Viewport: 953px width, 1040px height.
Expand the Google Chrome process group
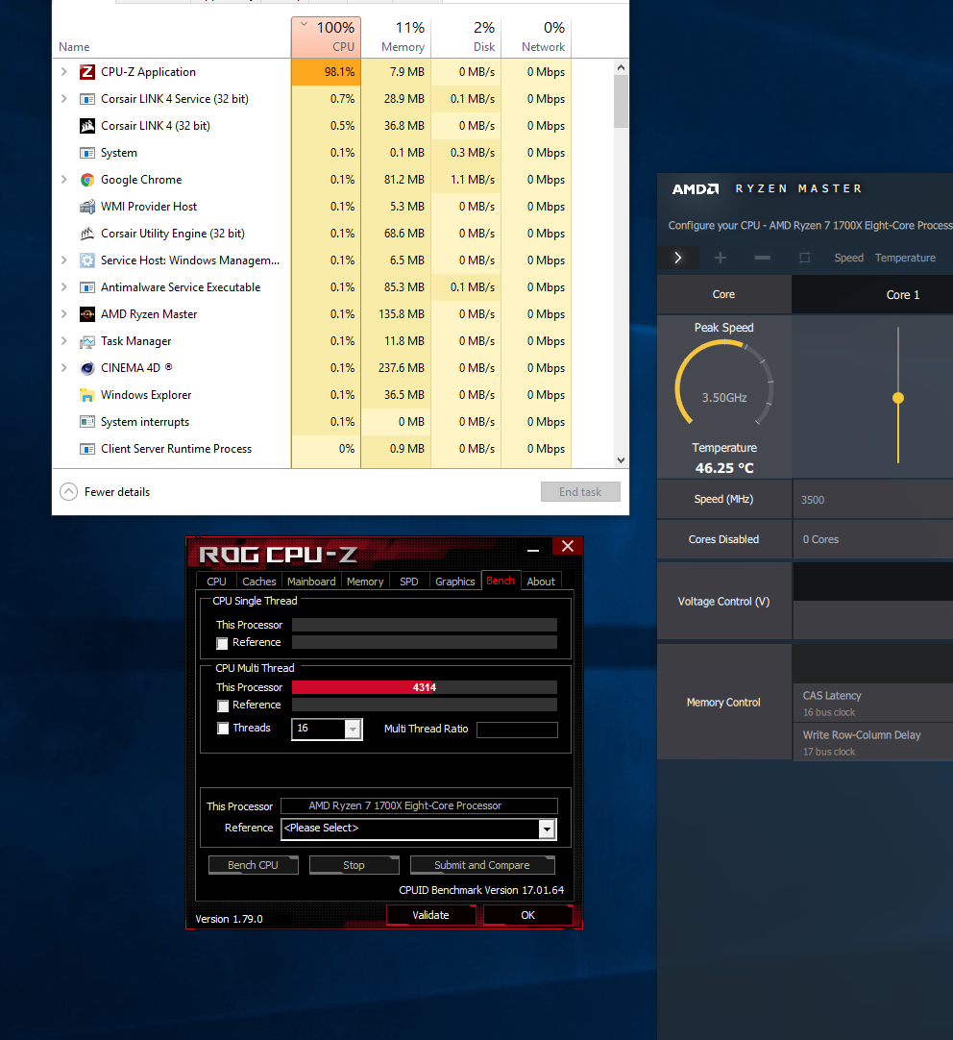(x=64, y=180)
